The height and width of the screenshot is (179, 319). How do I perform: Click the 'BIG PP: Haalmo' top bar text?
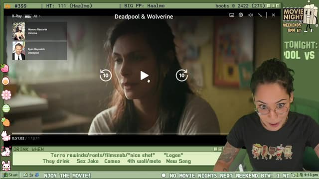tap(144, 5)
